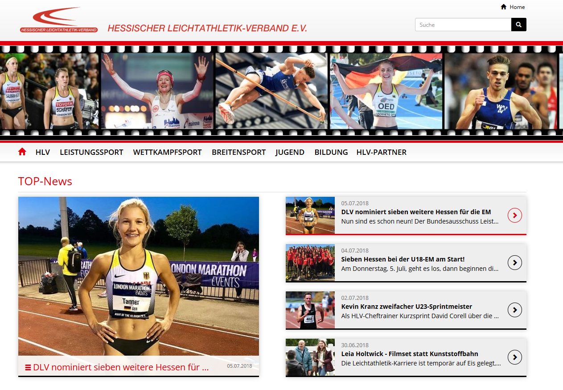Expand the Wettkampfsport menu

click(167, 152)
